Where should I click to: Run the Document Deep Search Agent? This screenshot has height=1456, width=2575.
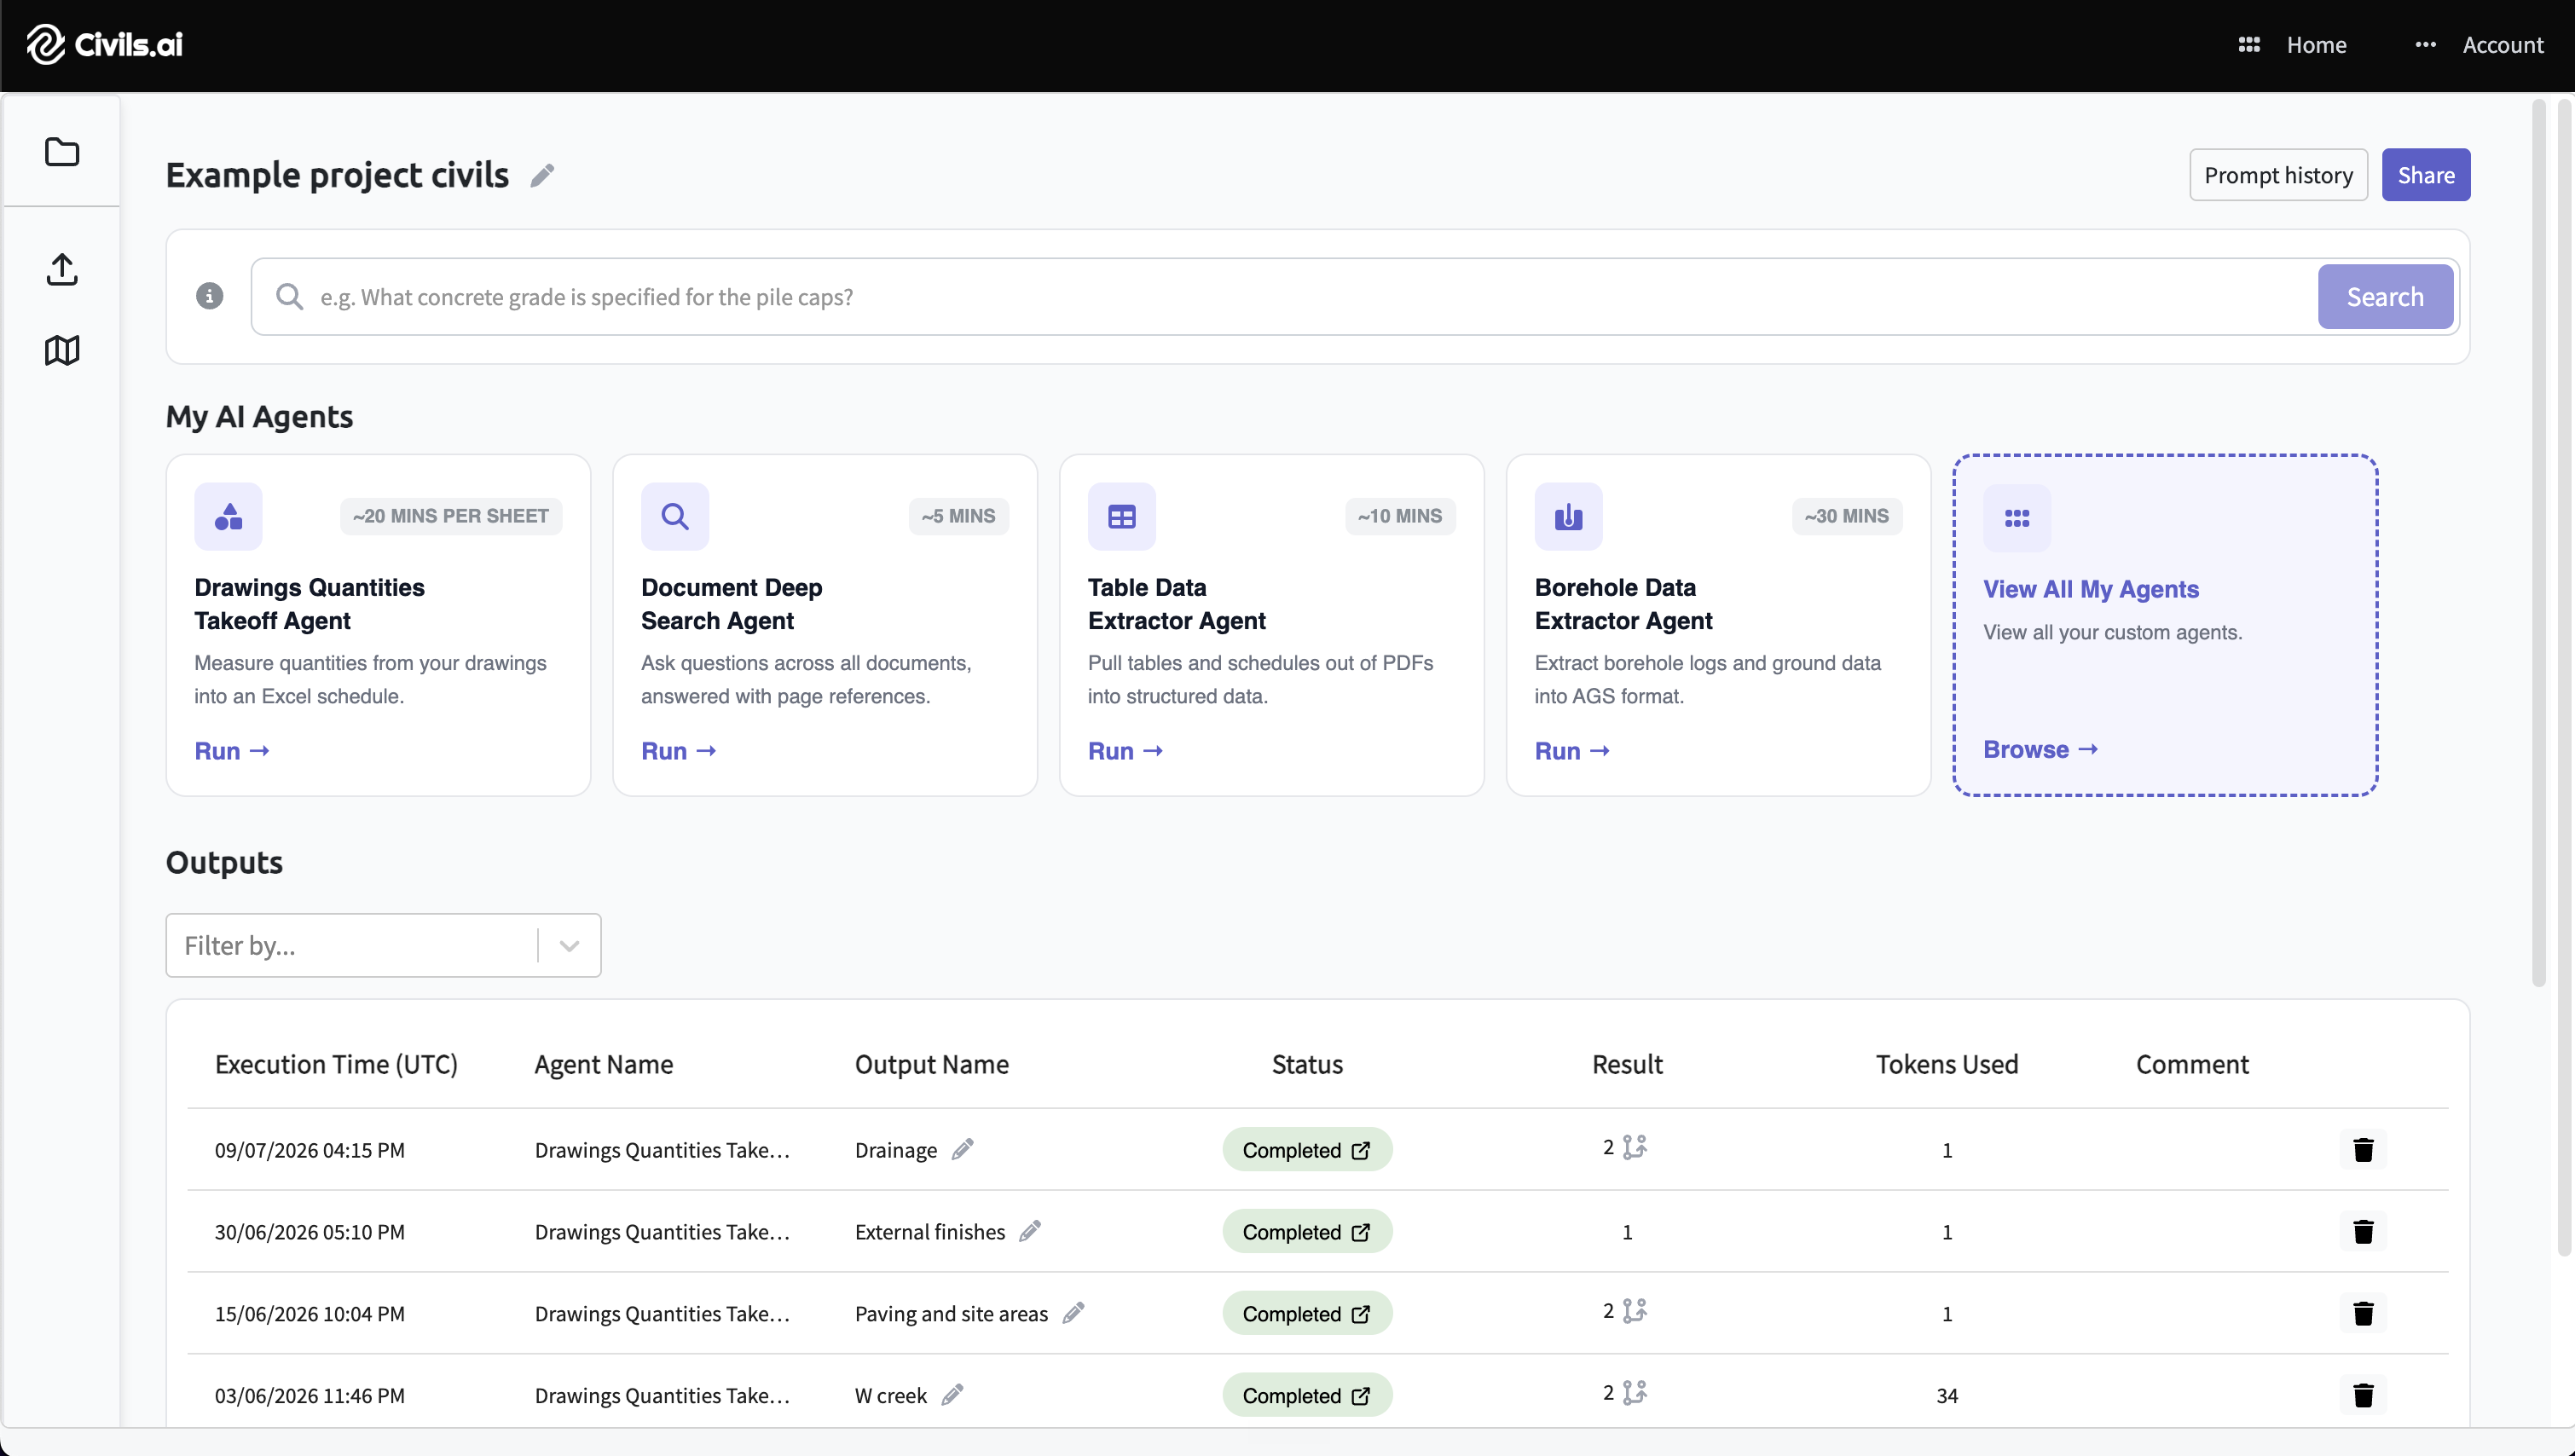click(x=679, y=751)
